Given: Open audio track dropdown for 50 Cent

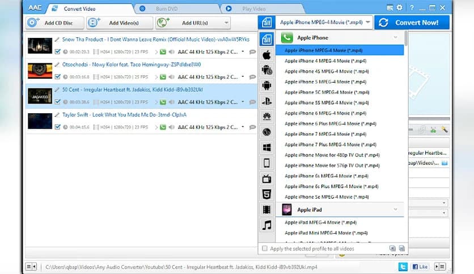Looking at the screenshot, I should pyautogui.click(x=243, y=102).
